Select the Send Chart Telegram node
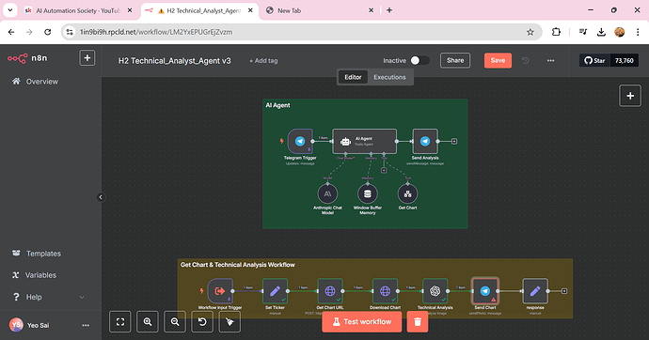This screenshot has height=340, width=649. pyautogui.click(x=485, y=291)
